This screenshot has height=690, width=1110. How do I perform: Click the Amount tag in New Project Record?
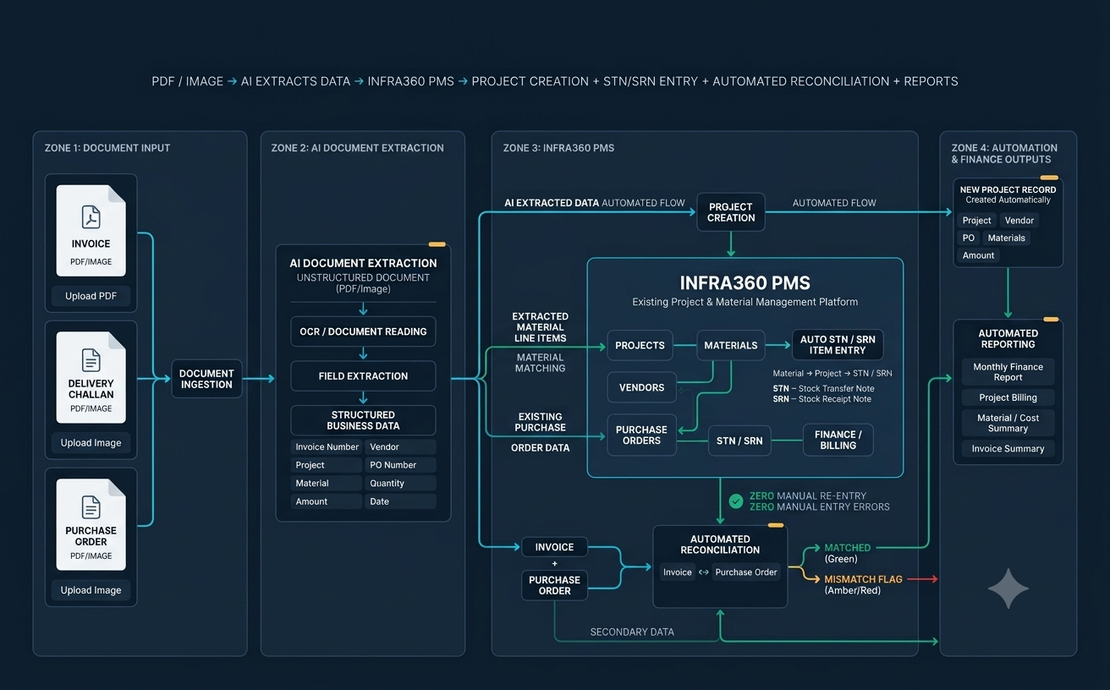pyautogui.click(x=979, y=255)
